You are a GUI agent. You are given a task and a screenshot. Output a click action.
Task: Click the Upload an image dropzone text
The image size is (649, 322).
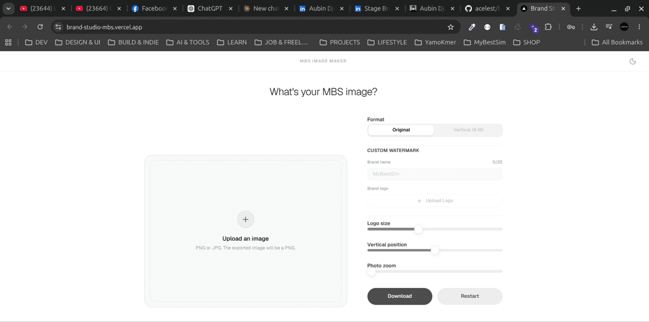246,239
